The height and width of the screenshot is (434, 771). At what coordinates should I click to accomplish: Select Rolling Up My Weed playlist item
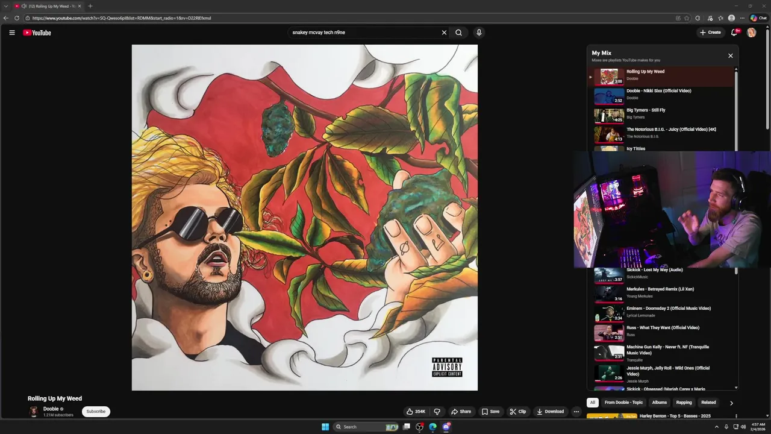click(x=661, y=76)
